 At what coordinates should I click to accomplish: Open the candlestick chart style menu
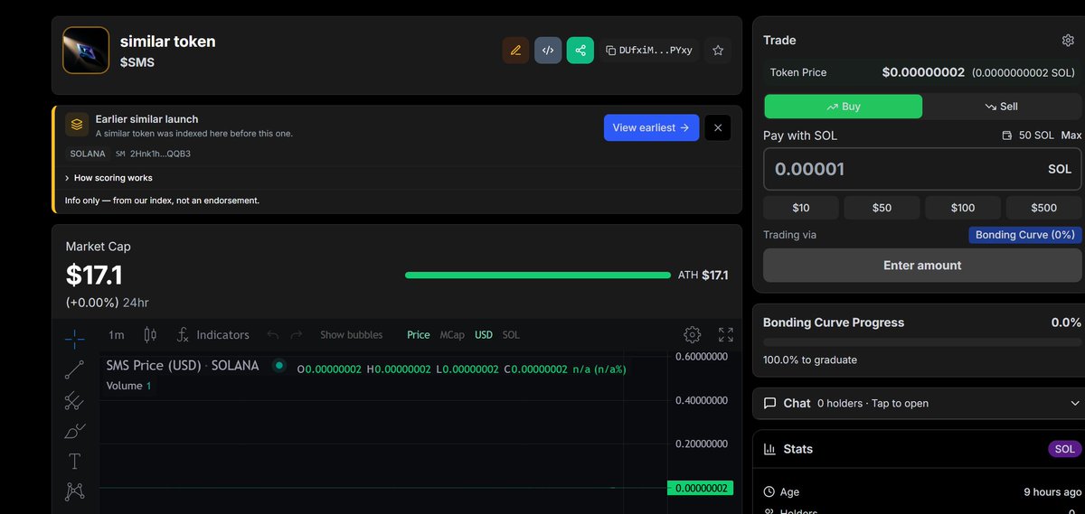tap(150, 335)
